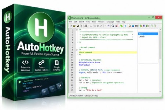Click the "#NoTrayIcon" directive
Image resolution: width=165 pixels, height=110 pixels.
[84, 65]
